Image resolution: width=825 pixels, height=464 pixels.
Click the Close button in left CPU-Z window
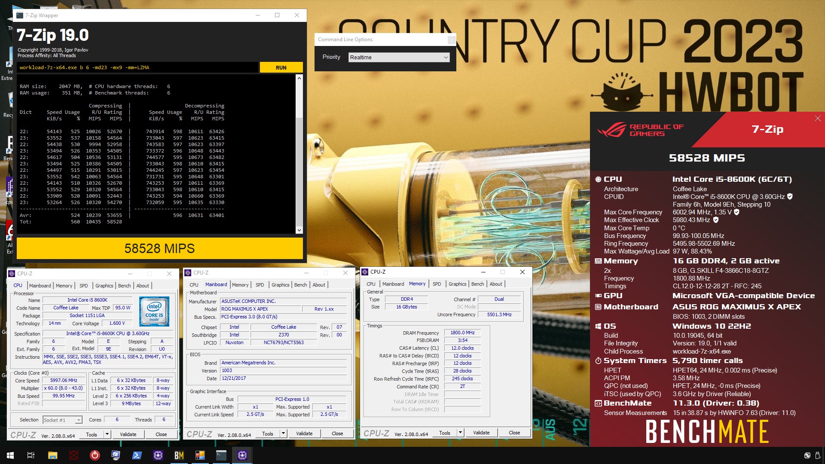161,434
